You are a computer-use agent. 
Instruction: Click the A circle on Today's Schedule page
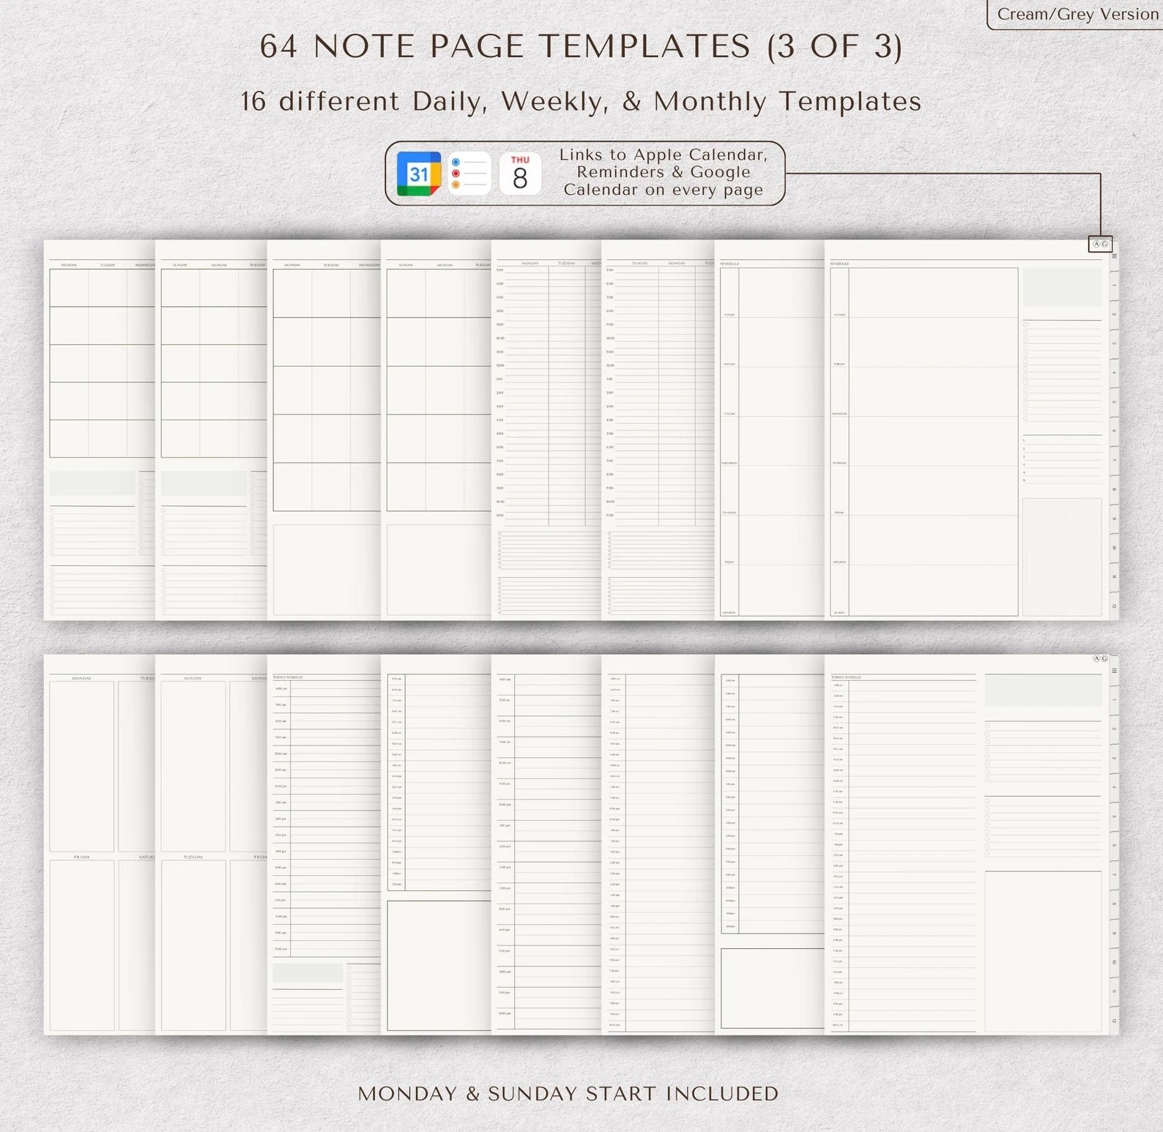[x=1096, y=659]
